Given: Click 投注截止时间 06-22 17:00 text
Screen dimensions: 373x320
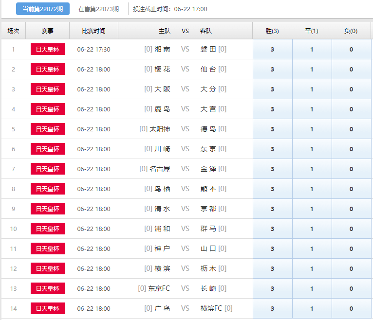Looking at the screenshot, I should point(170,9).
